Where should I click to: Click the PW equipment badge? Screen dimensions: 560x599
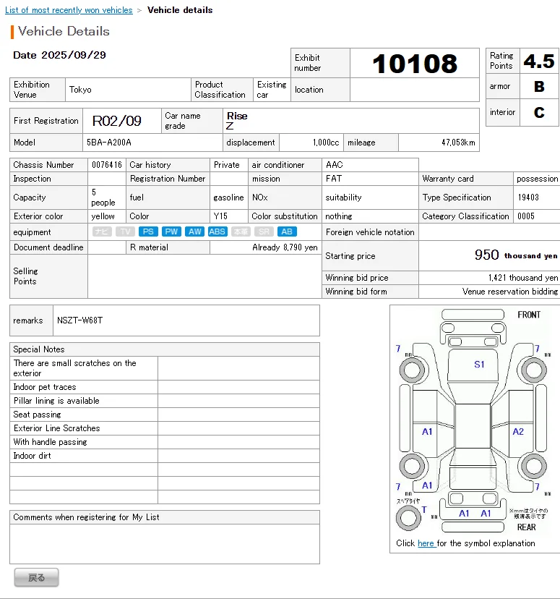coord(171,231)
